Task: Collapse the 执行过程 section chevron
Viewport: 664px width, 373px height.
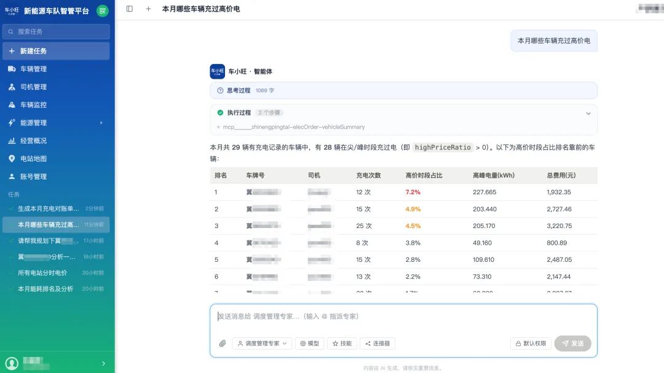Action: point(588,114)
